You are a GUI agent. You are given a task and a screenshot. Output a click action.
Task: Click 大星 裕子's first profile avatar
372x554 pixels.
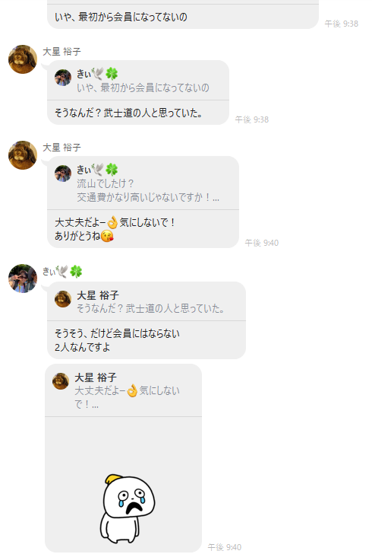23,59
